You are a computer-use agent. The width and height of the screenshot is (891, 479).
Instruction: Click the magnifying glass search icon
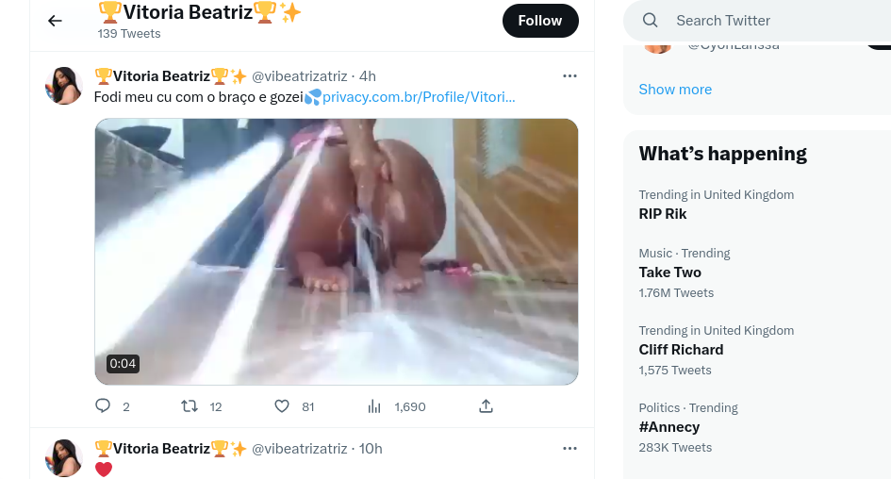(x=651, y=21)
